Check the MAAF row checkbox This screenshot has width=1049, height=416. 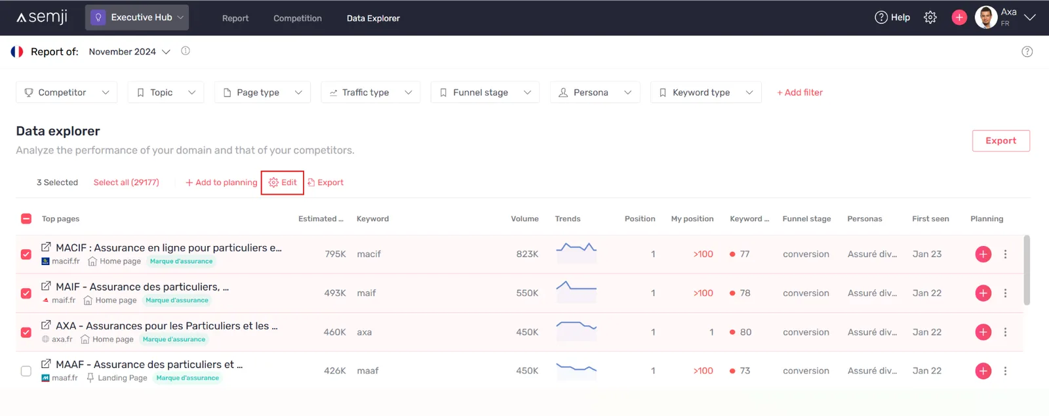pyautogui.click(x=26, y=371)
